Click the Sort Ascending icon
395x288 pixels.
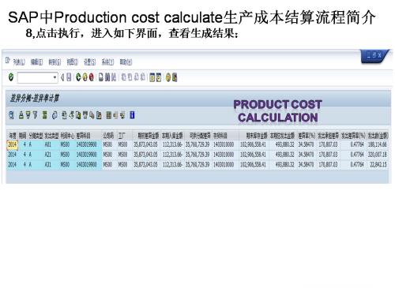(x=21, y=115)
